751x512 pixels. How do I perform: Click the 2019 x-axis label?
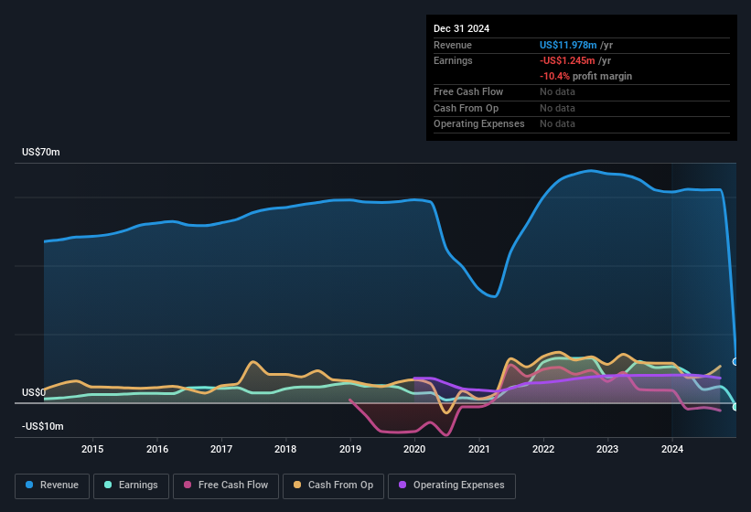[x=350, y=449]
